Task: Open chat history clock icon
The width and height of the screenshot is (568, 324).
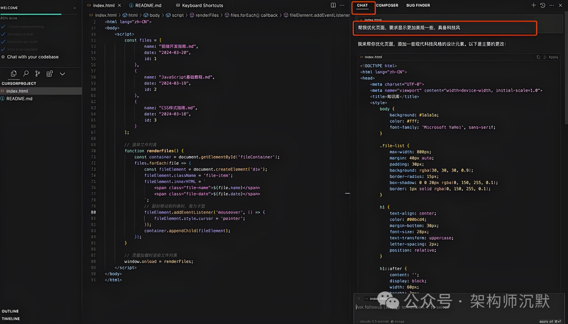Action: pos(543,5)
